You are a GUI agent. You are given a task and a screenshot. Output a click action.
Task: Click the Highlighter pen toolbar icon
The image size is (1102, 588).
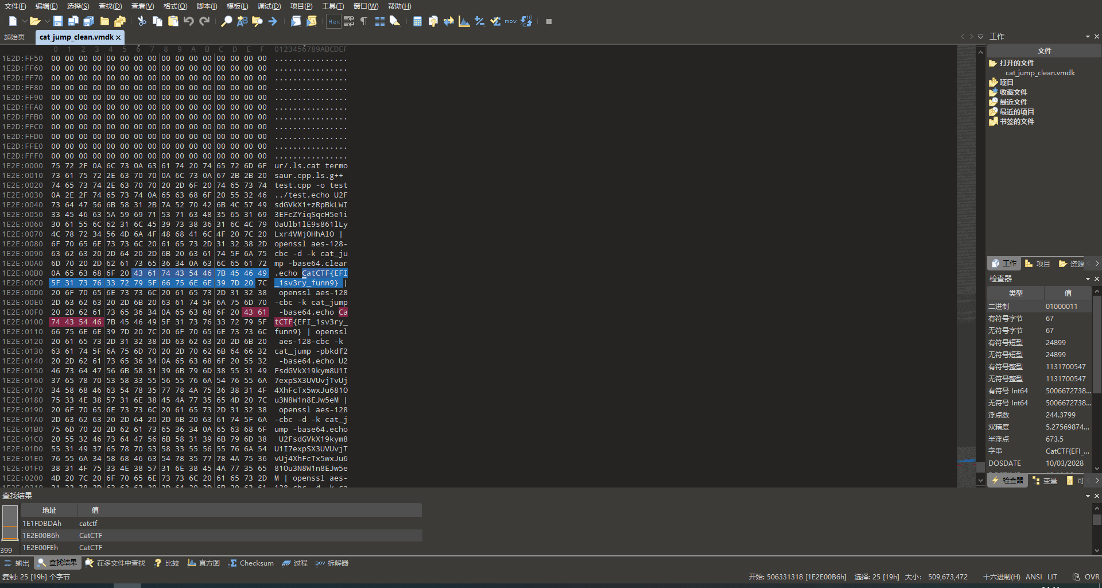[395, 21]
